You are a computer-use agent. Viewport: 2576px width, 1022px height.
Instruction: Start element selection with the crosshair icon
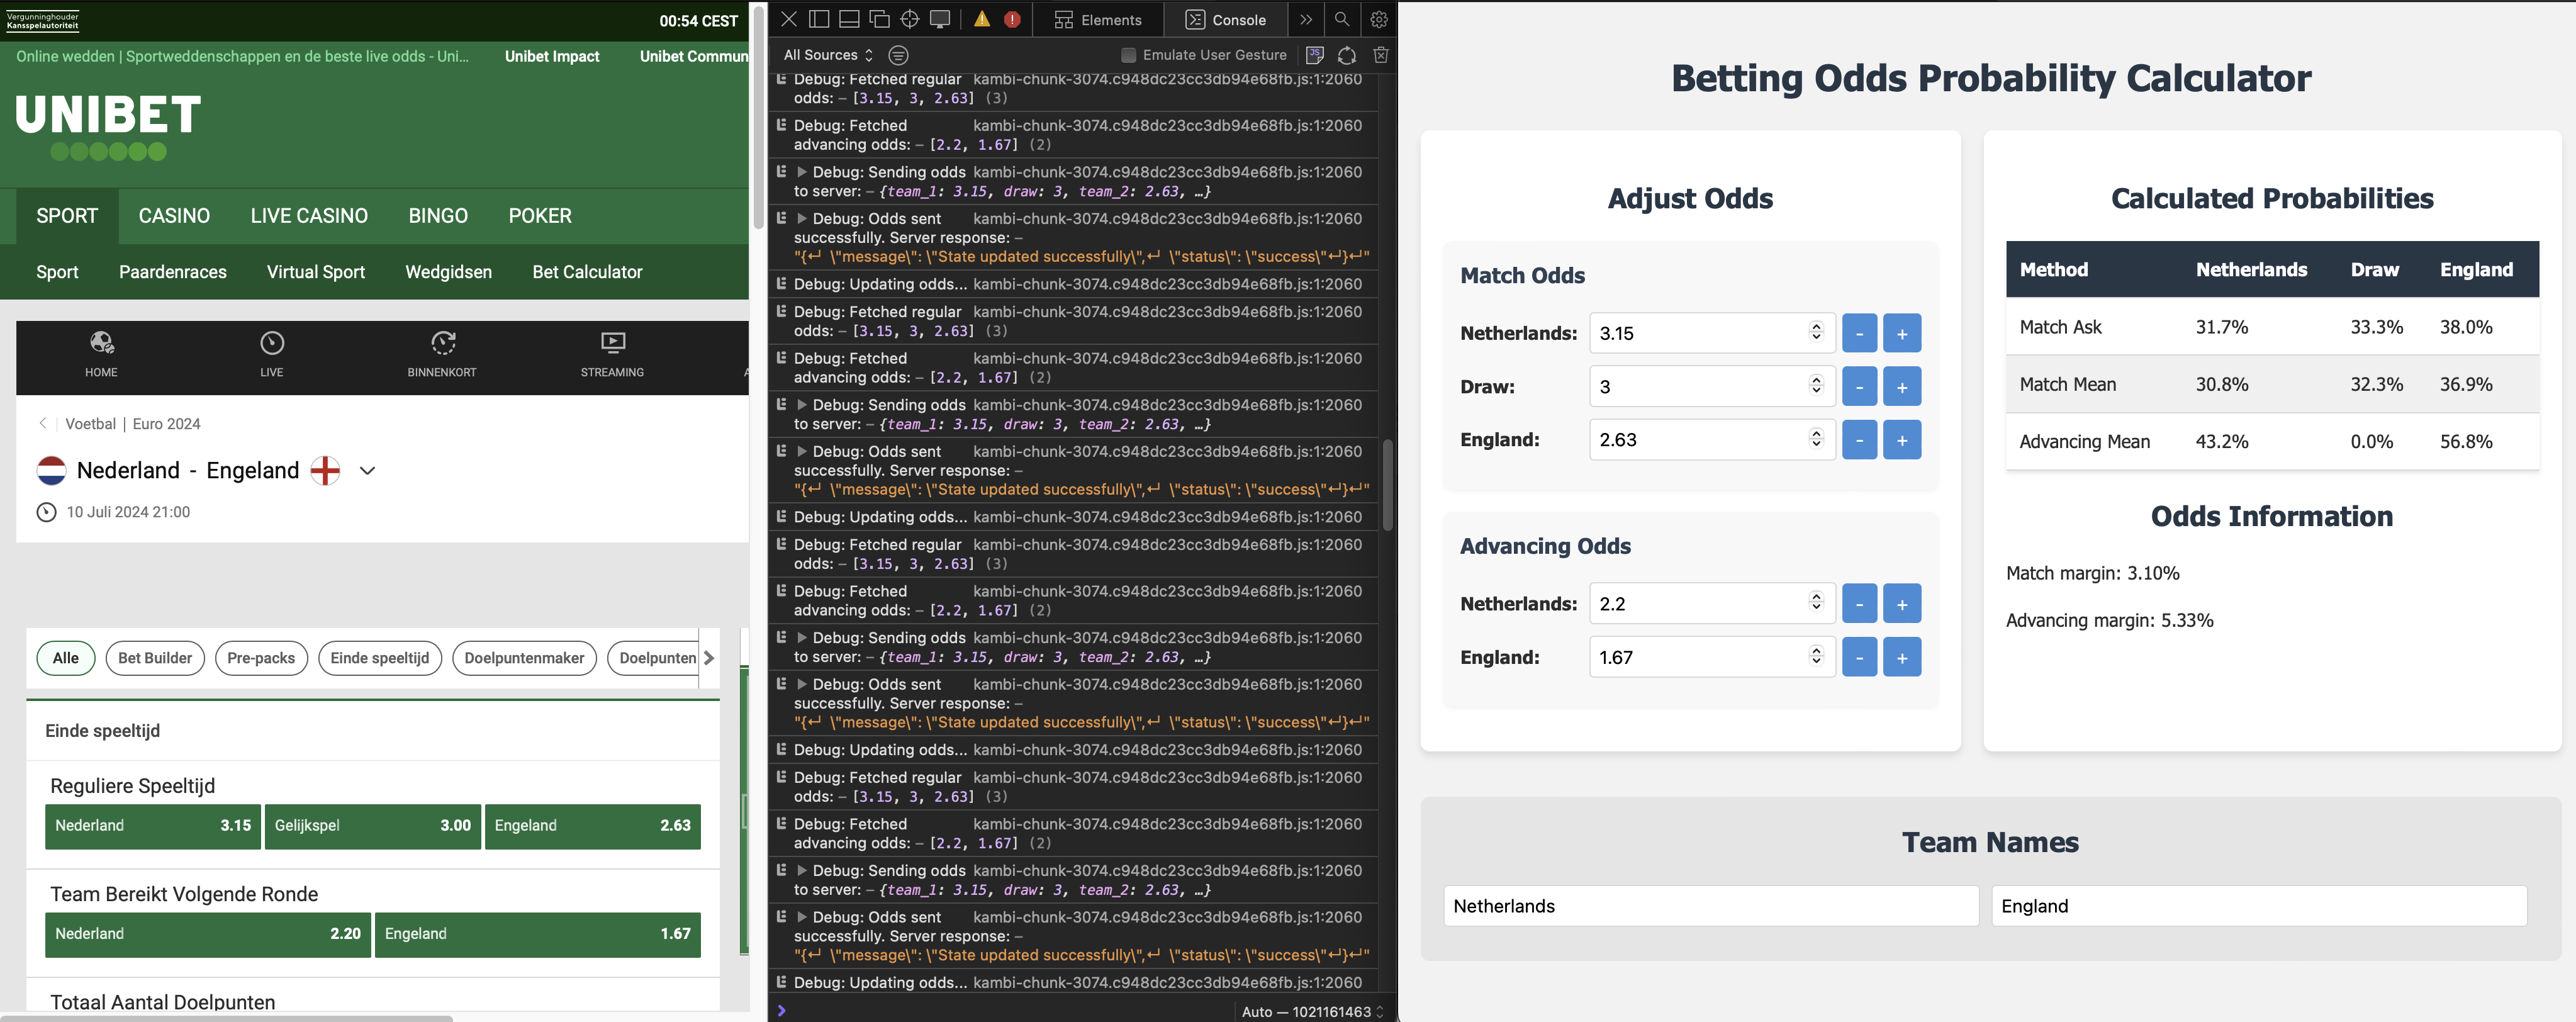[x=909, y=19]
